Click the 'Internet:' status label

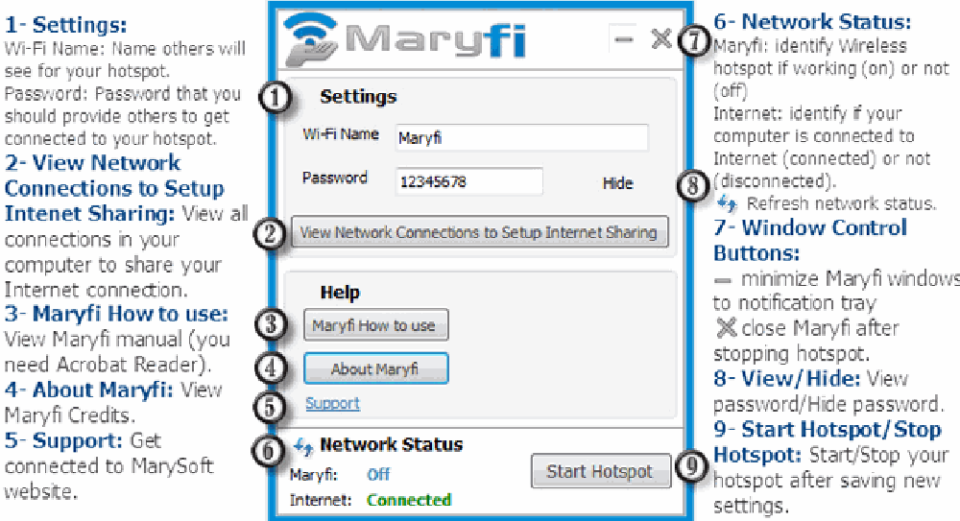(x=321, y=500)
